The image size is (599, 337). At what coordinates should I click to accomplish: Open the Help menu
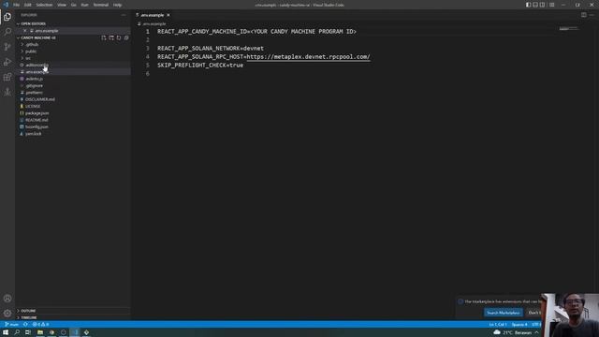117,5
